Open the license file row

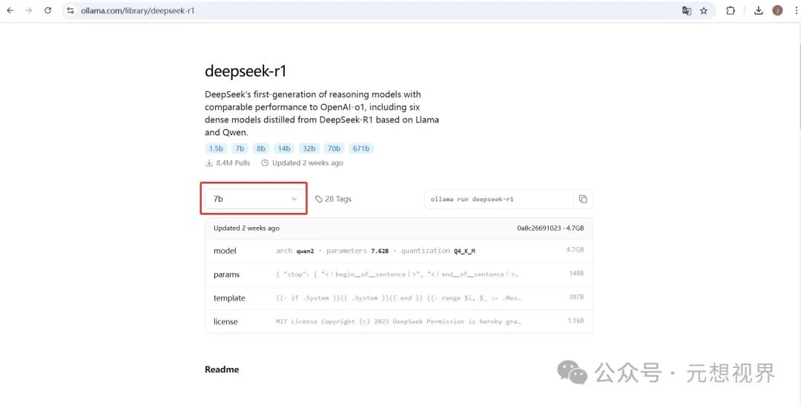pyautogui.click(x=398, y=321)
